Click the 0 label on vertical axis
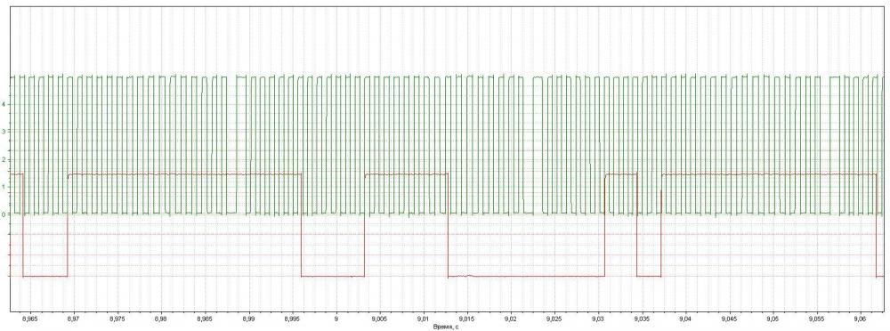This screenshot has height=331, width=890. pos(4,214)
